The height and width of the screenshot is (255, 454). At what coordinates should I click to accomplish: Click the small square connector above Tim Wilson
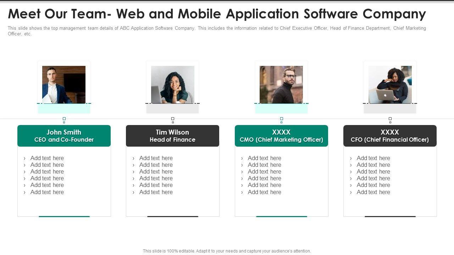[x=173, y=119]
